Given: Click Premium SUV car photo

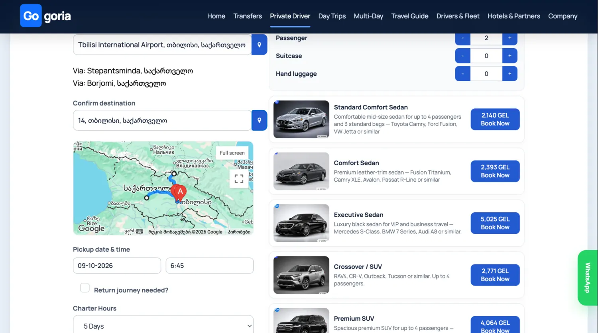Looking at the screenshot, I should [301, 321].
